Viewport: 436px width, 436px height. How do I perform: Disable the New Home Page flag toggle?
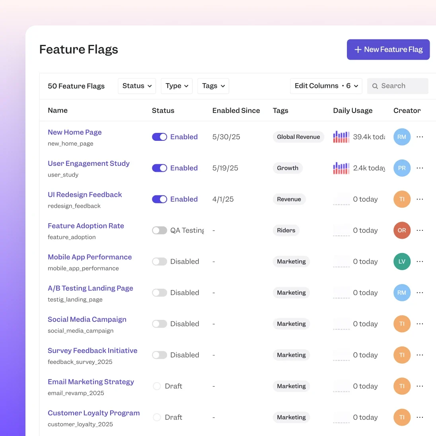160,136
